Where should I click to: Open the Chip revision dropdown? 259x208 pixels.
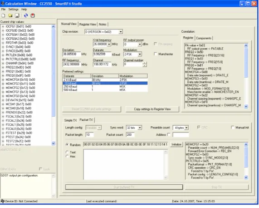(121, 32)
